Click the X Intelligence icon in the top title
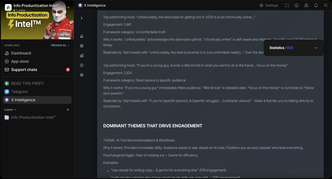Image resolution: width=332 pixels, height=179 pixels. click(80, 5)
